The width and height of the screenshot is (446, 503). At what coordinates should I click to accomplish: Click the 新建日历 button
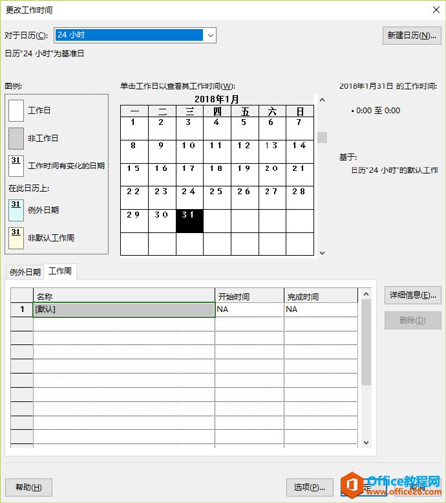click(411, 36)
